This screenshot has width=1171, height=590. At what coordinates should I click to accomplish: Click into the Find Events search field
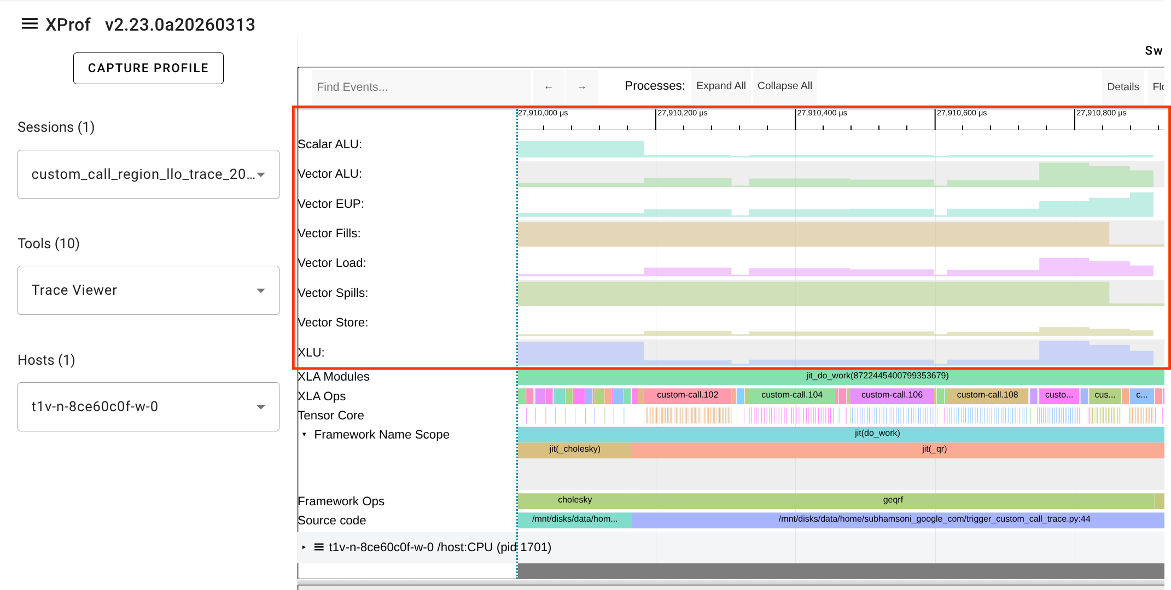421,87
